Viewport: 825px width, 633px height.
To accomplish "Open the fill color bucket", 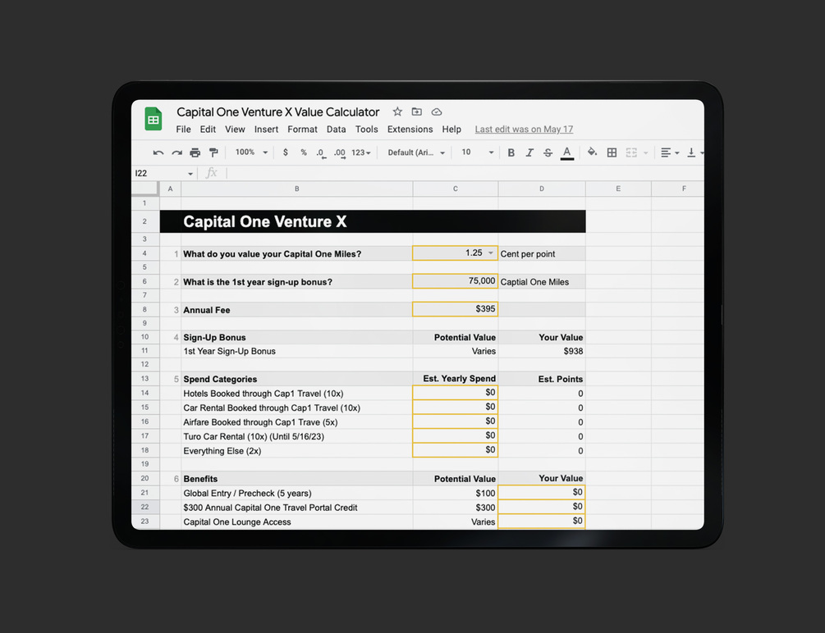I will 593,153.
